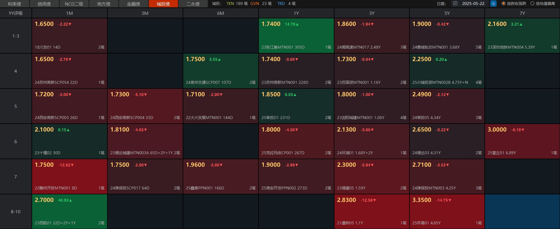Open the 24津保投MTN003 4.25Y cell
The image size is (560, 229).
[447, 177]
